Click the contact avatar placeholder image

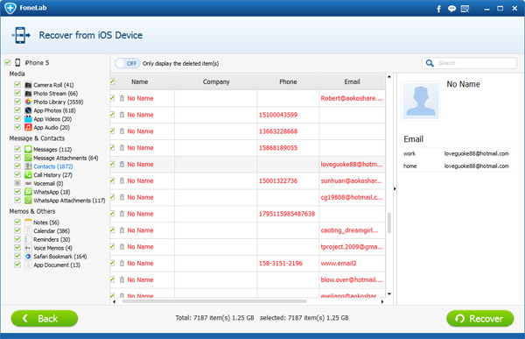(x=421, y=101)
